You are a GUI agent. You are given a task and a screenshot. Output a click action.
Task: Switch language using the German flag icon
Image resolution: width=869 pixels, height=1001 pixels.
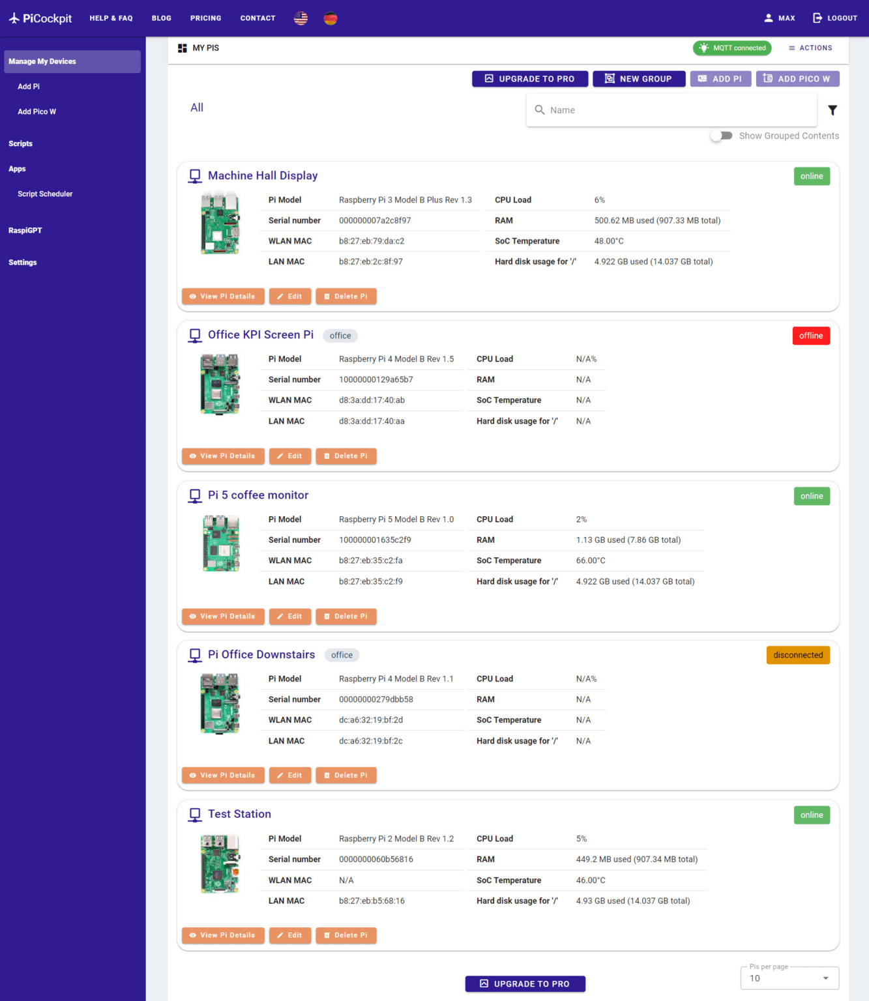(x=331, y=18)
